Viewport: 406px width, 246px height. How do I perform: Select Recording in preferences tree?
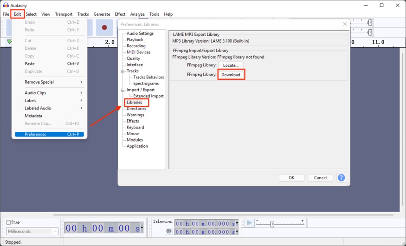tap(136, 46)
